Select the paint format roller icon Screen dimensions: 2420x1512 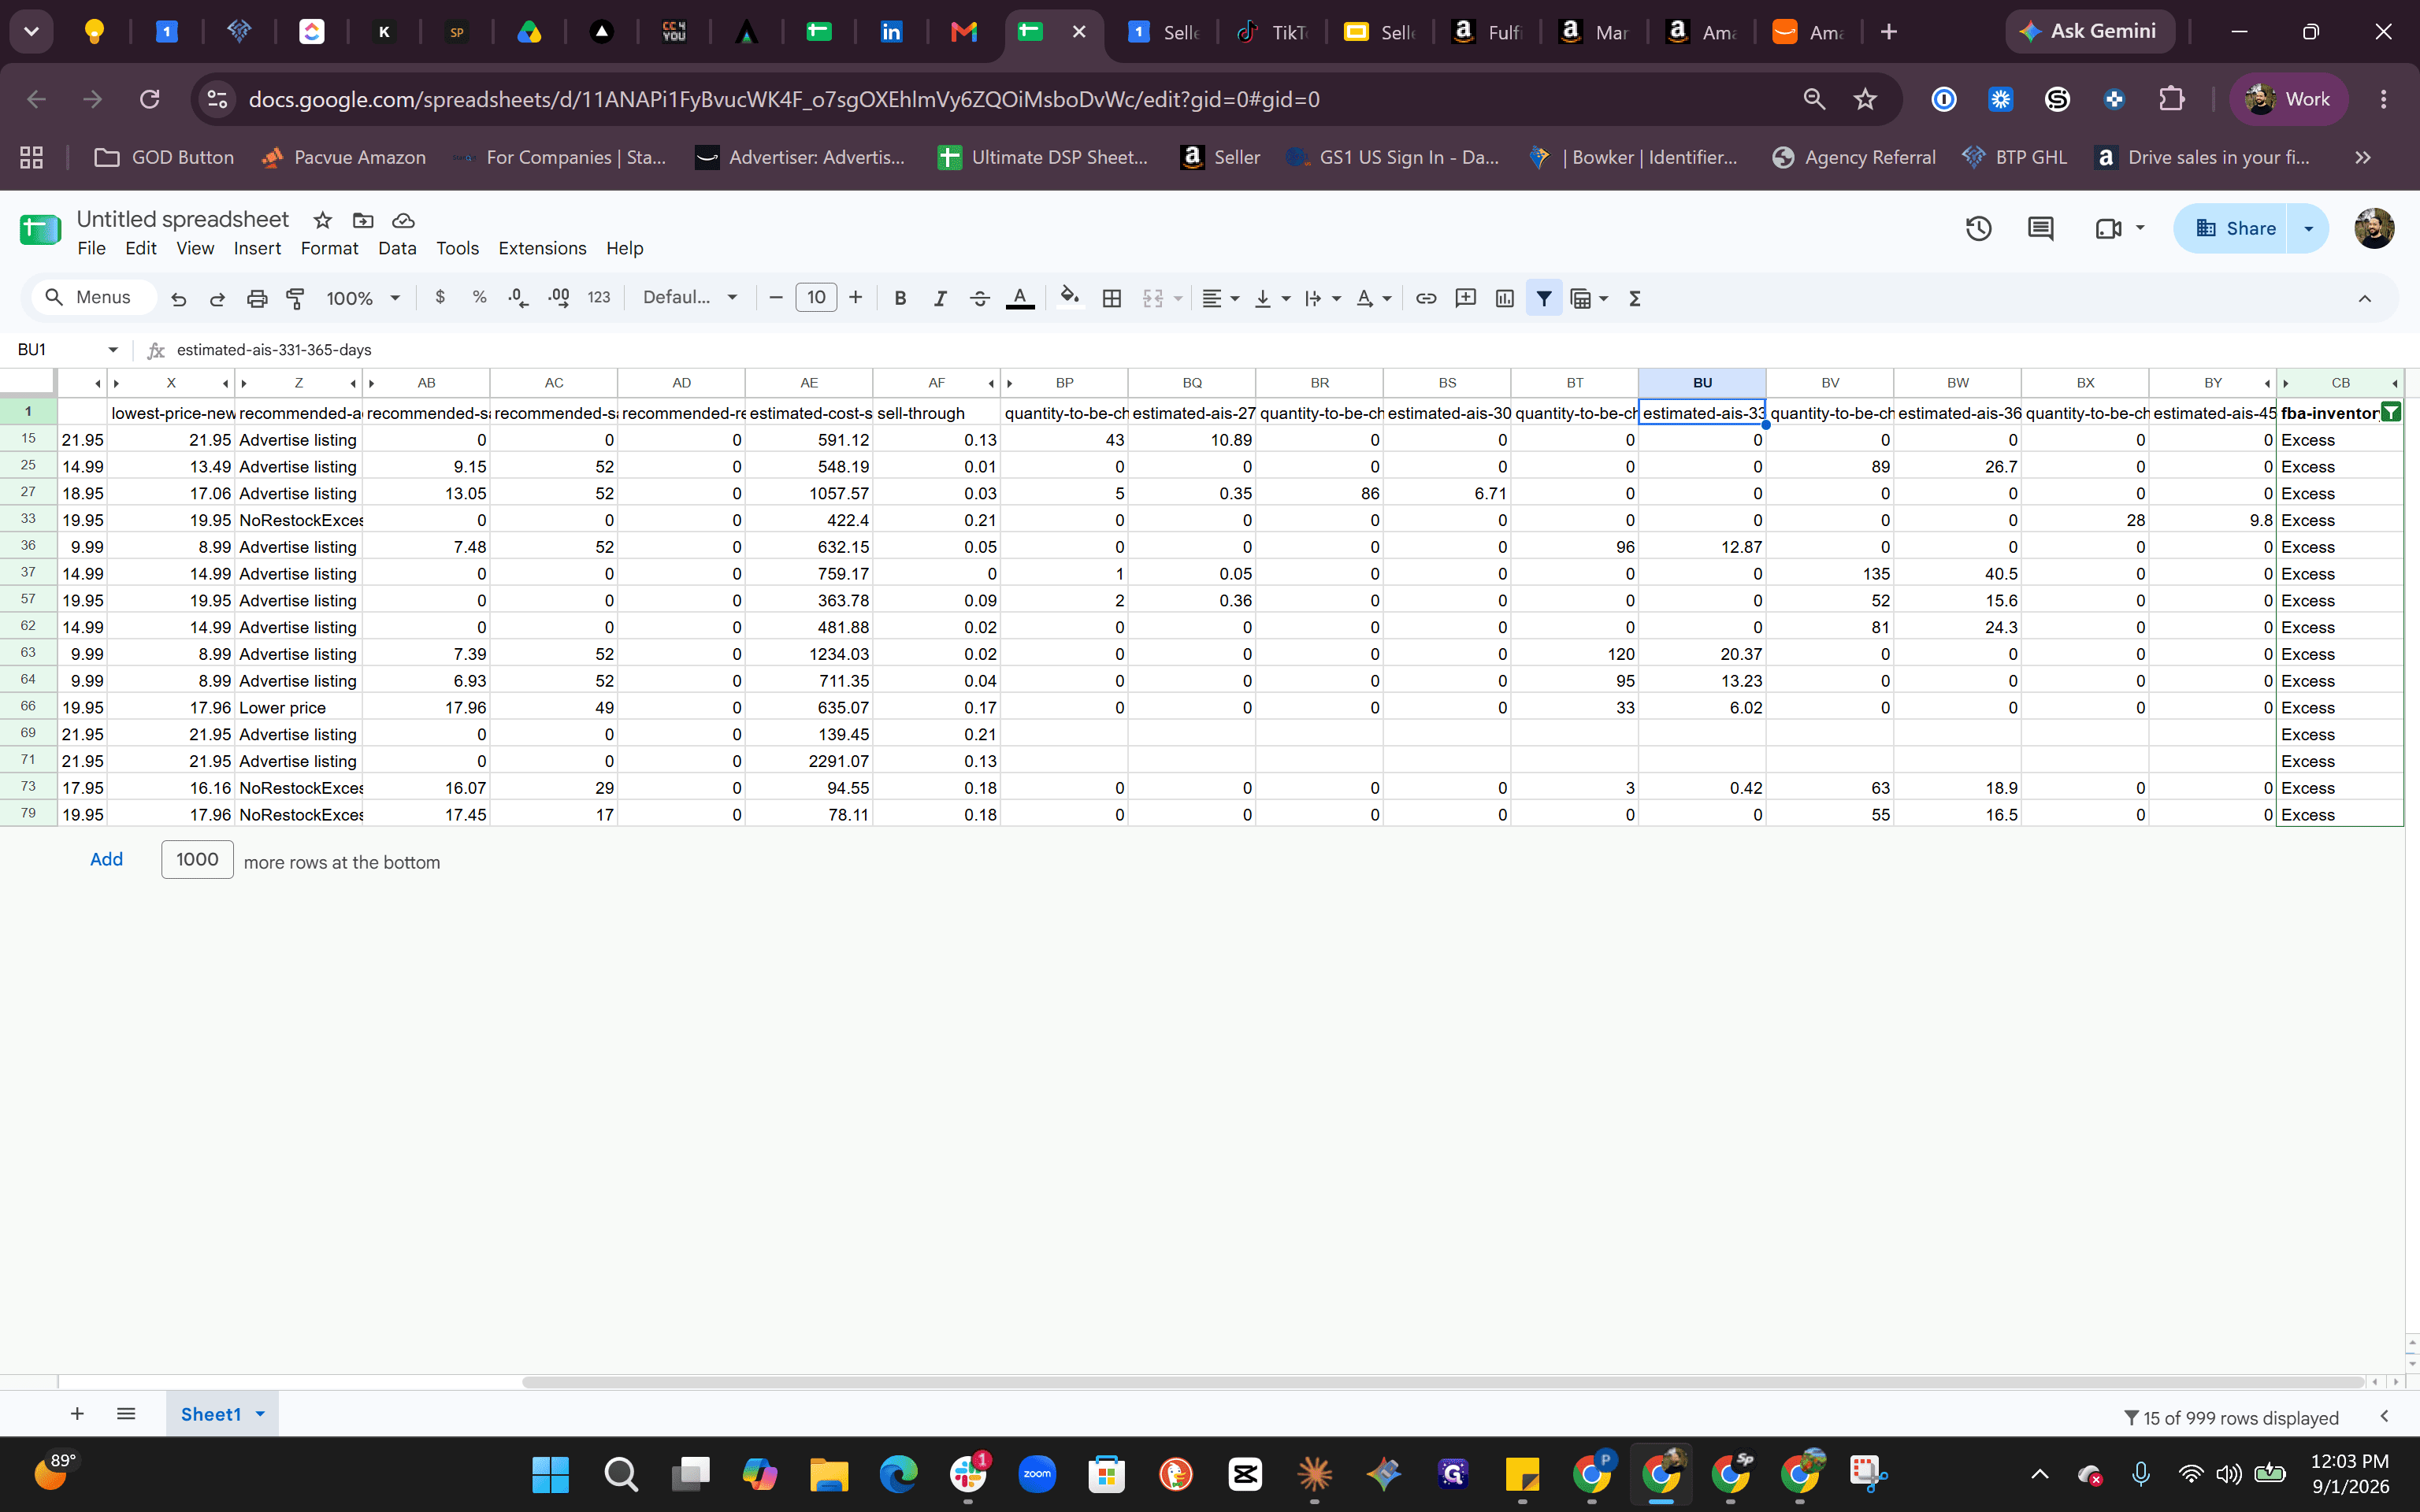click(295, 298)
